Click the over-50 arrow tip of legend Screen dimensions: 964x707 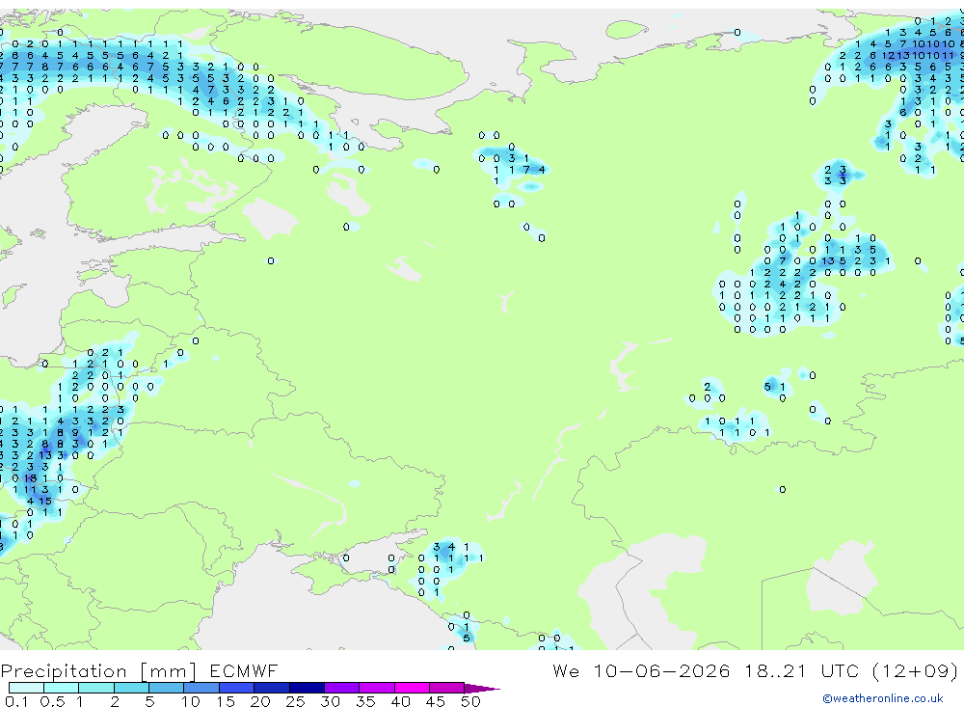[x=482, y=689]
